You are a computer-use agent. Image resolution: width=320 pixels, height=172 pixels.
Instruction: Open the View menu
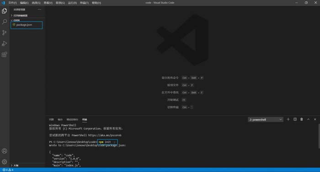coord(48,3)
